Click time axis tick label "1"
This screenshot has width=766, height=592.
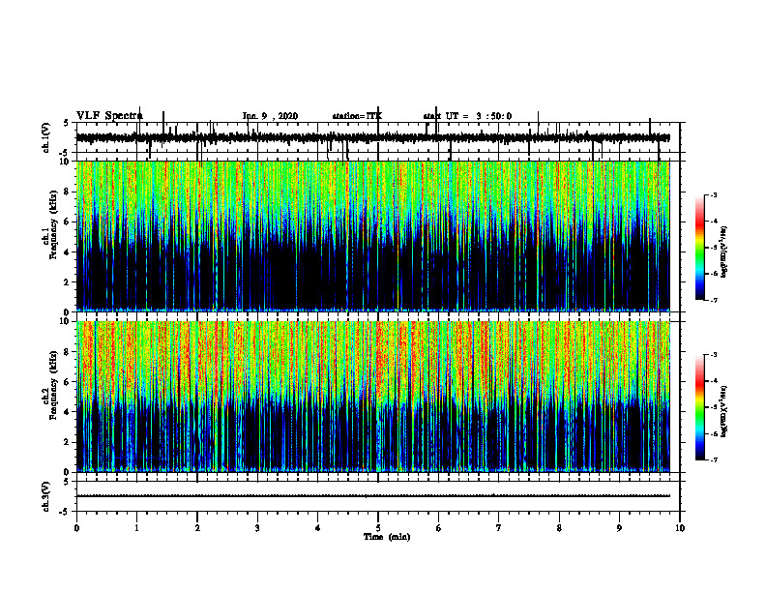pos(136,528)
